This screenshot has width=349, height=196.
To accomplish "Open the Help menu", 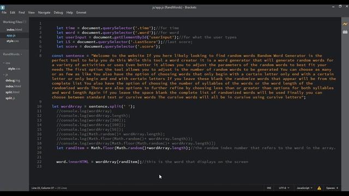I will (x=69, y=13).
